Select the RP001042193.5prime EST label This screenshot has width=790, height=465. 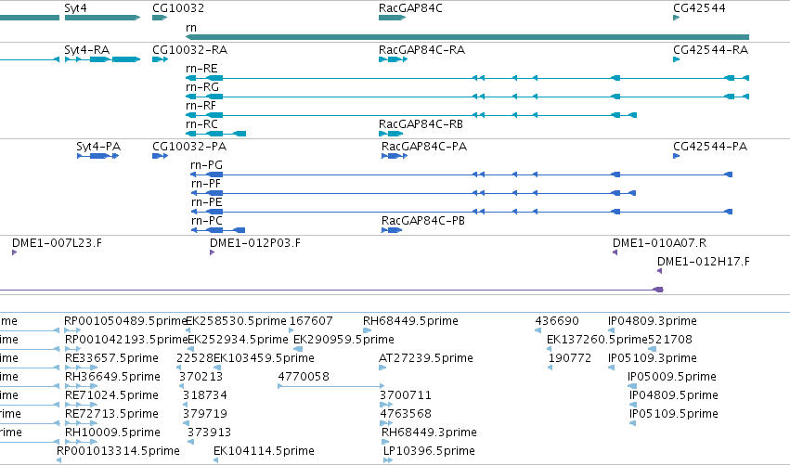(126, 340)
